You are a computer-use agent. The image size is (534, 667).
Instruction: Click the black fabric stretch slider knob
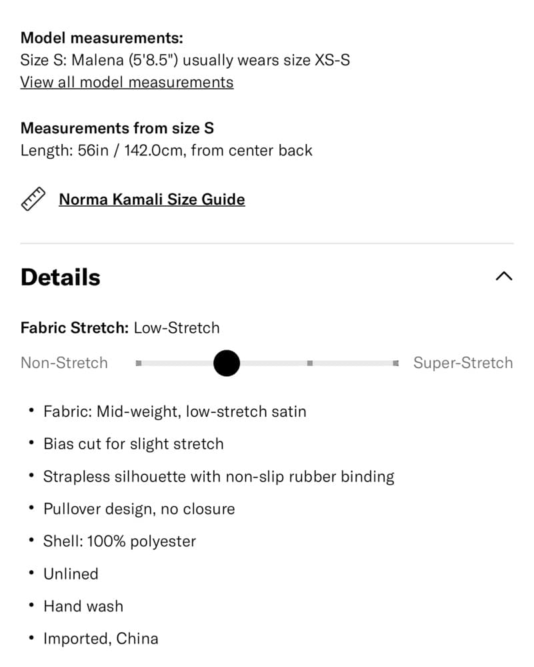[227, 364]
